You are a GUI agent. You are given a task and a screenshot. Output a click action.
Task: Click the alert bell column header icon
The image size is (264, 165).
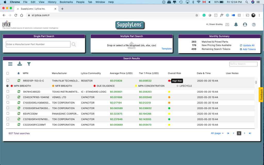pyautogui.click(x=19, y=73)
